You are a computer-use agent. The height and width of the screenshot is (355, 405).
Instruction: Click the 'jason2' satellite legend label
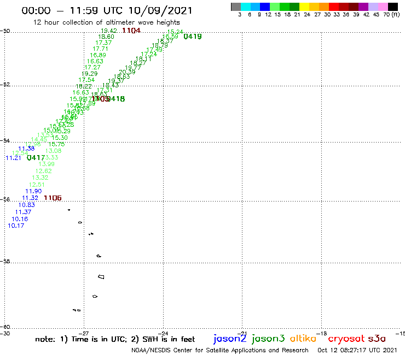tap(230, 339)
